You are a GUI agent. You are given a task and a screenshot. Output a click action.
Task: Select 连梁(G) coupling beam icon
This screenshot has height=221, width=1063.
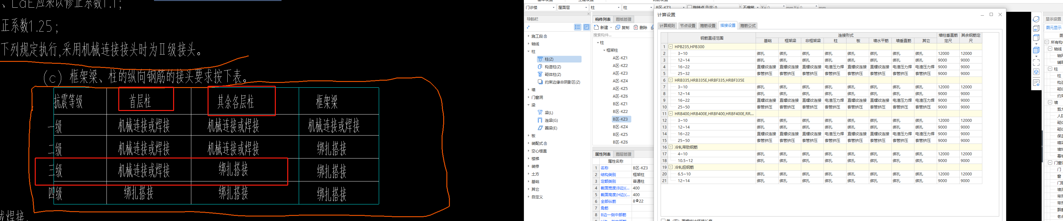(x=540, y=120)
